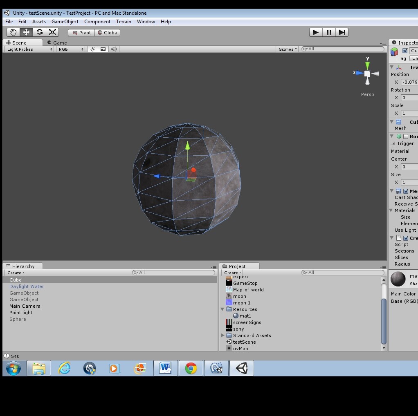Open the RGB display mode dropdown

point(69,49)
